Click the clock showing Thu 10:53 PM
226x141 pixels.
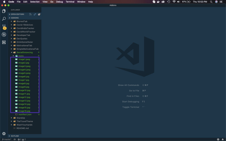coord(200,2)
